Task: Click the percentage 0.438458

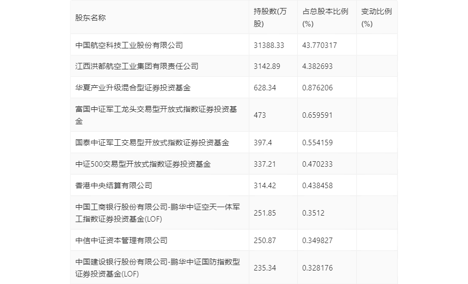Action: tap(317, 186)
